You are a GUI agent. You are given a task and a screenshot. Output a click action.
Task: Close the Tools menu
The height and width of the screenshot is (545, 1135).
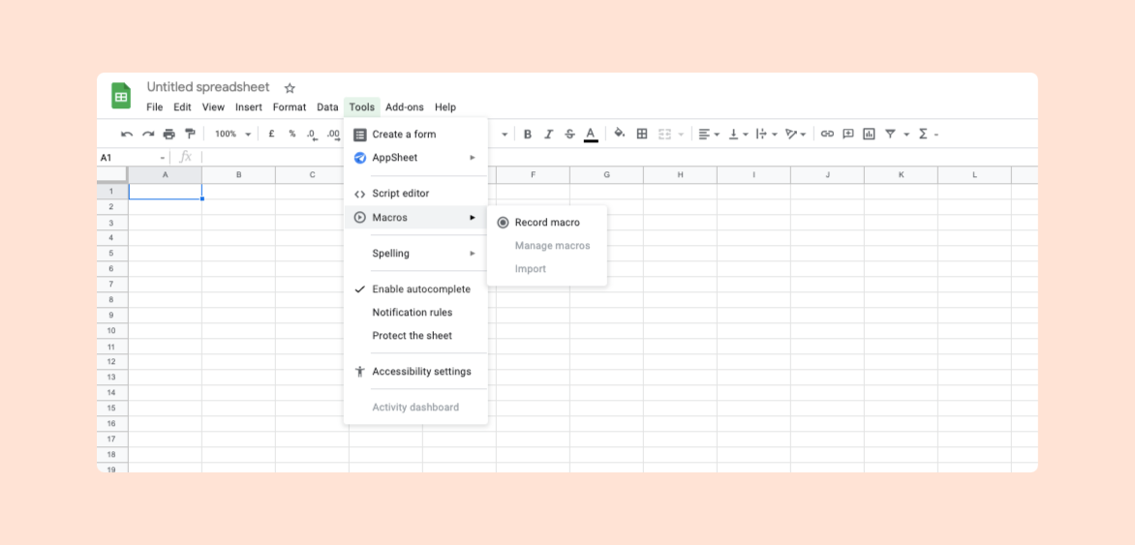362,107
